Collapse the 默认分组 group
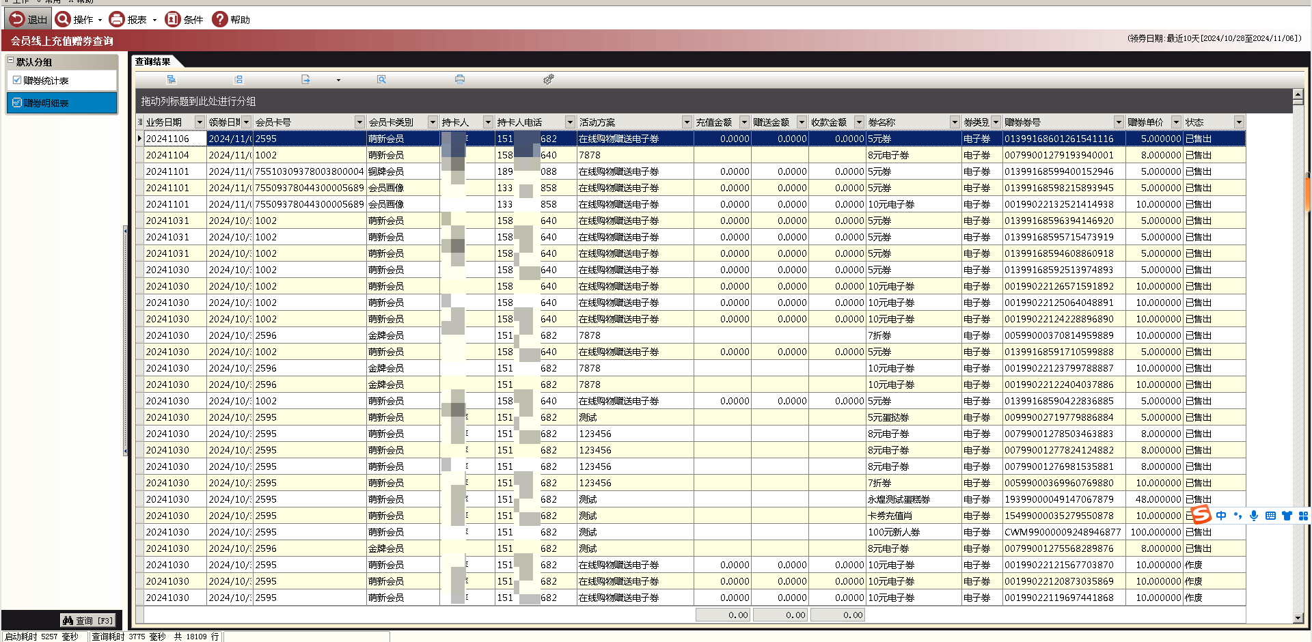The image size is (1312, 642). click(10, 61)
